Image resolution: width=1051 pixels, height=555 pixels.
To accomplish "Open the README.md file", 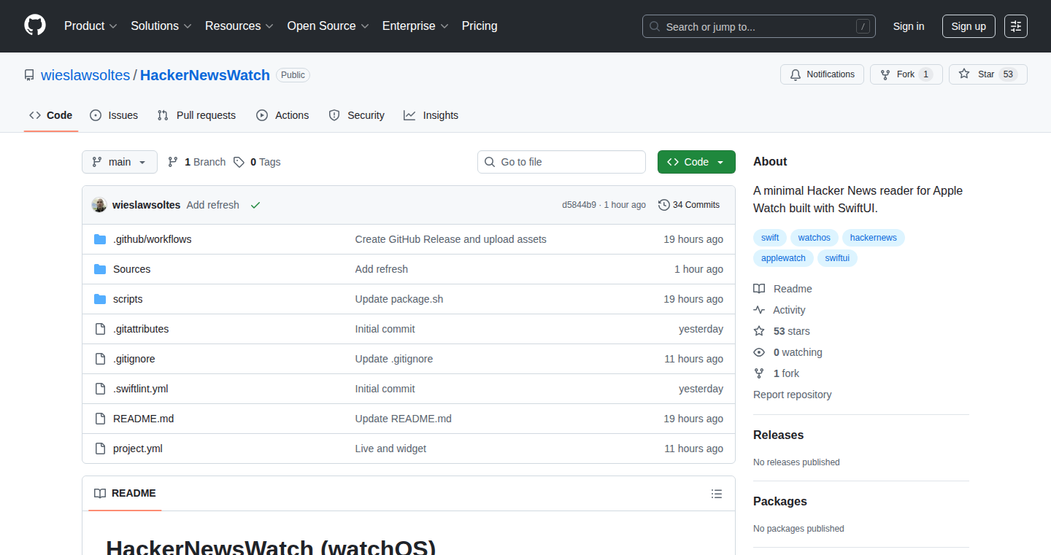I will [143, 419].
